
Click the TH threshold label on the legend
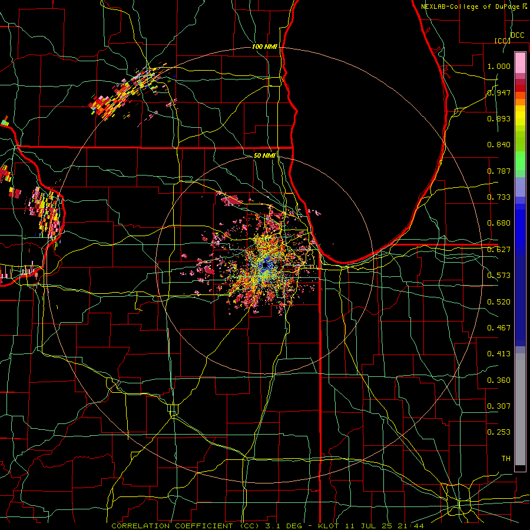click(506, 459)
